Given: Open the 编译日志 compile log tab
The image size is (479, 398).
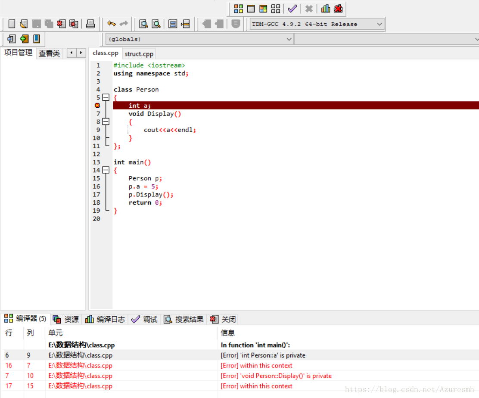Looking at the screenshot, I should (x=105, y=319).
